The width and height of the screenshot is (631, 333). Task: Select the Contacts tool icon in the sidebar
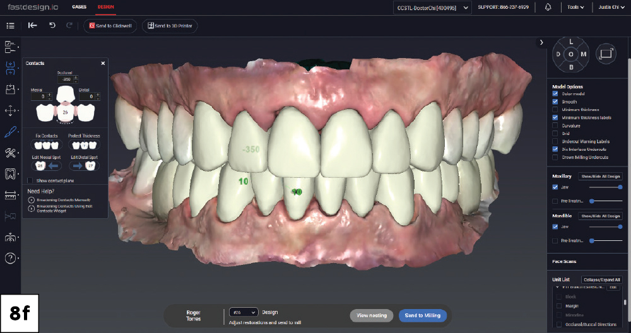coord(11,68)
